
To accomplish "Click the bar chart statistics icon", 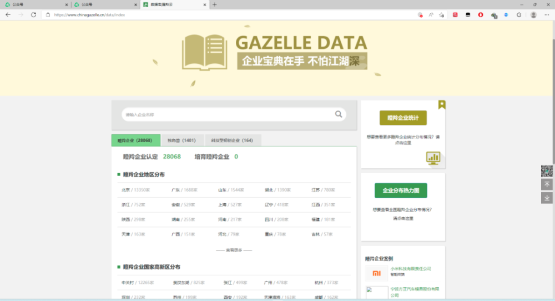I will point(433,158).
